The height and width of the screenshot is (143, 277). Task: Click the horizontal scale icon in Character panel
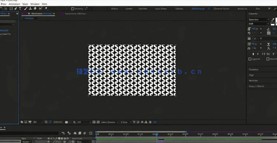coord(268,44)
